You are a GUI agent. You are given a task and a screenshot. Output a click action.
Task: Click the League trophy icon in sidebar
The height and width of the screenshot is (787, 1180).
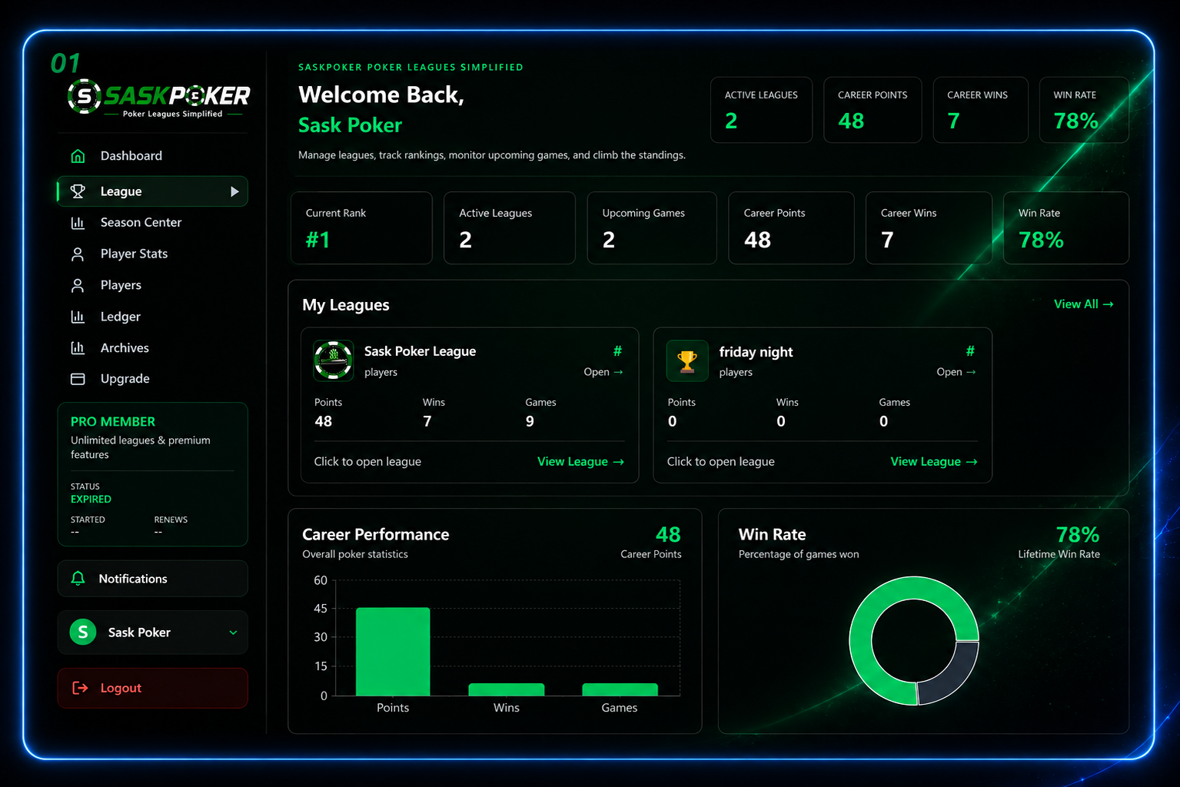(x=78, y=191)
